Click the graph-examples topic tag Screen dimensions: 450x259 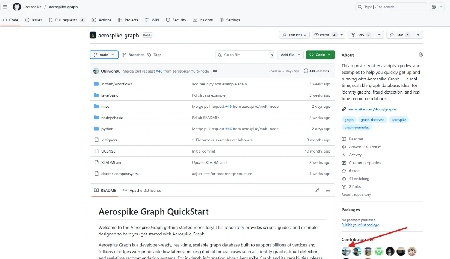357,127
